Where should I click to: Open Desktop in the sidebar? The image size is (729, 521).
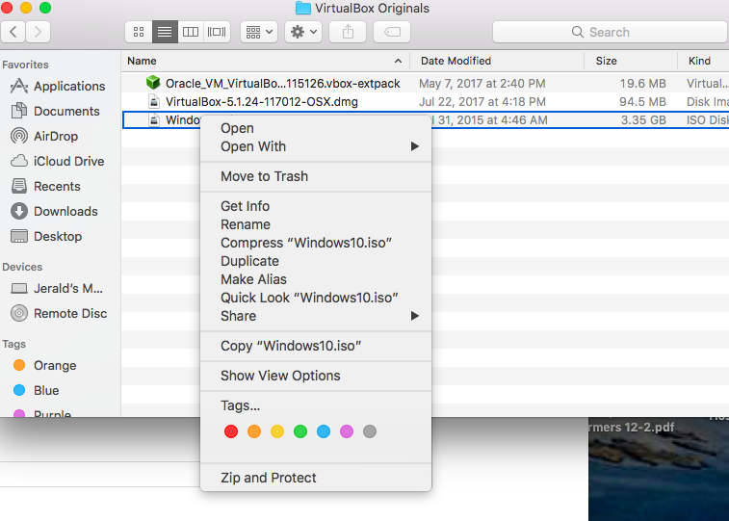(x=46, y=237)
